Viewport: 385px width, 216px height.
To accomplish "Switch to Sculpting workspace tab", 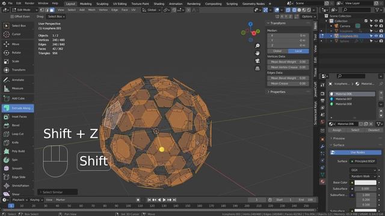I will (x=102, y=4).
